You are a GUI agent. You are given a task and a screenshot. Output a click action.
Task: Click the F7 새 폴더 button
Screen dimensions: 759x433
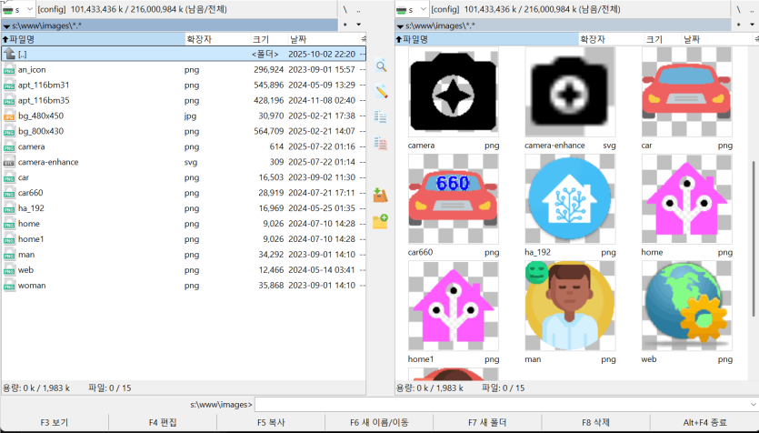tap(487, 422)
